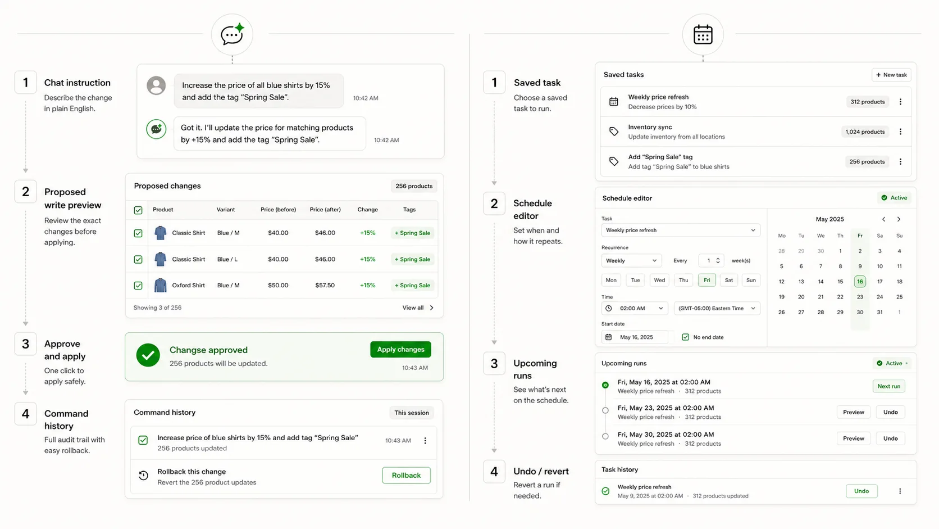
Task: Open the Eastern Time timezone dropdown
Action: pos(717,308)
